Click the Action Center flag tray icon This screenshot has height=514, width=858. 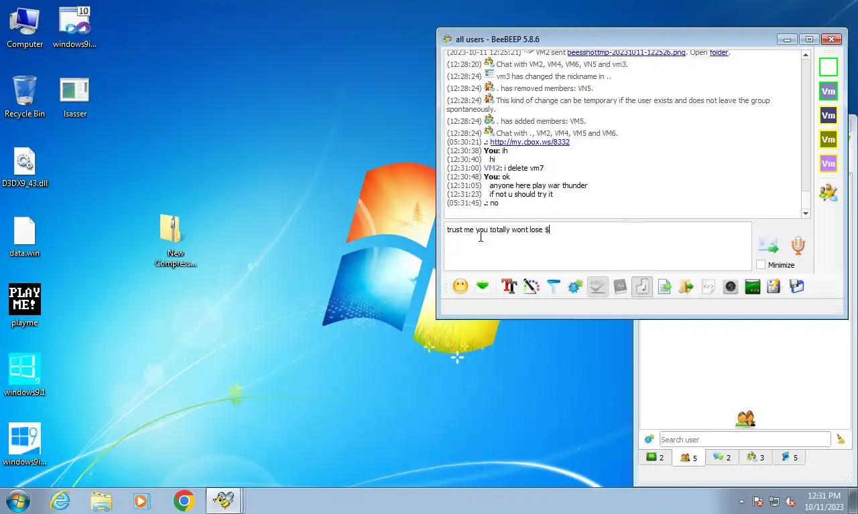[x=759, y=501]
